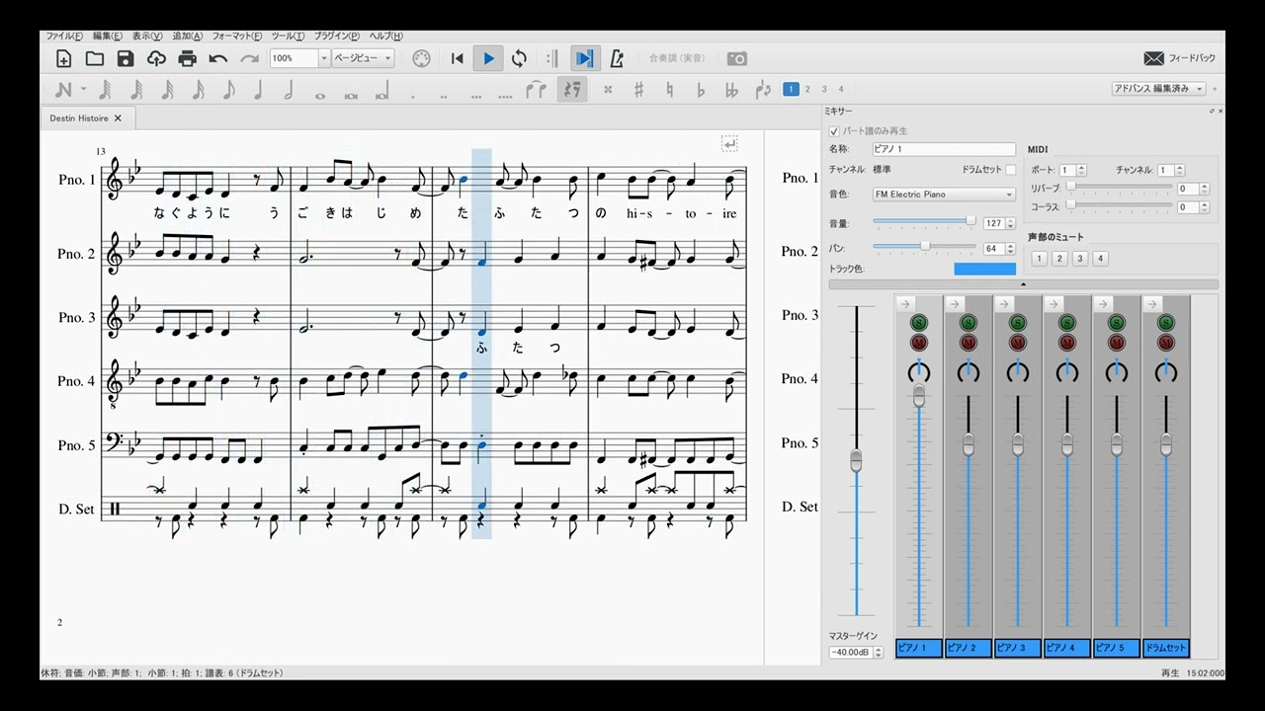1265x711 pixels.
Task: Toggle the パート譜のみ再生 checkbox
Action: (x=834, y=130)
